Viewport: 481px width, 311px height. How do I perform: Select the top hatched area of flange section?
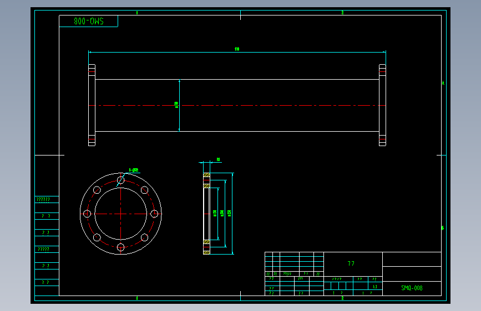pos(207,175)
